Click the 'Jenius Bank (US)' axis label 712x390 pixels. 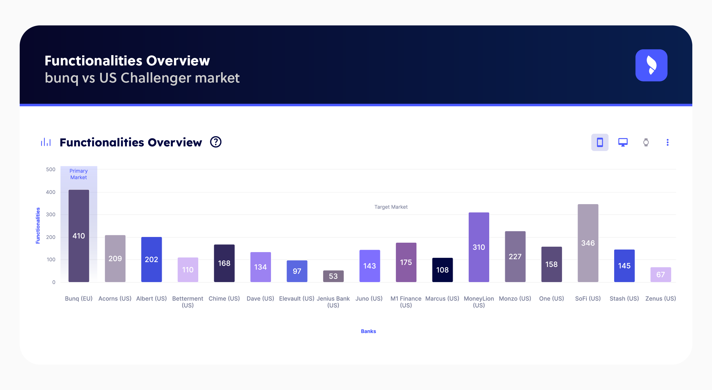pos(333,302)
